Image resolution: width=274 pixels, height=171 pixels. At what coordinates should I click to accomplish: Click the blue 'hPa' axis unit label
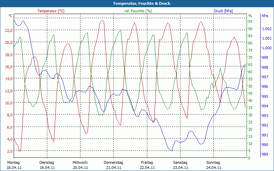tap(265, 16)
